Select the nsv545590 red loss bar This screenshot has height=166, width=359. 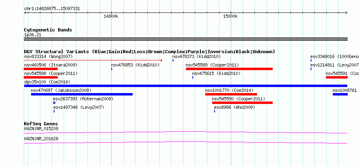(242, 103)
